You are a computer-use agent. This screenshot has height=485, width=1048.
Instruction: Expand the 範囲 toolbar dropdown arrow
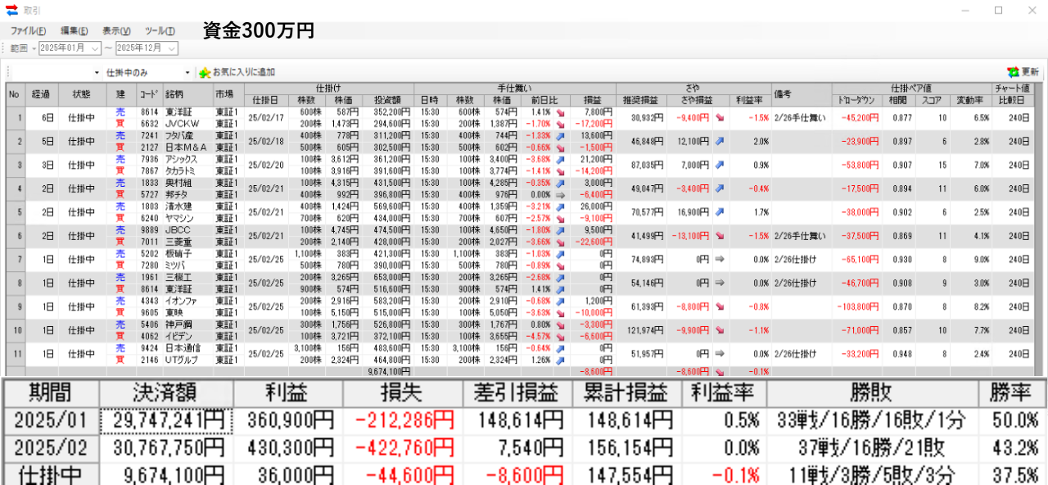(34, 48)
